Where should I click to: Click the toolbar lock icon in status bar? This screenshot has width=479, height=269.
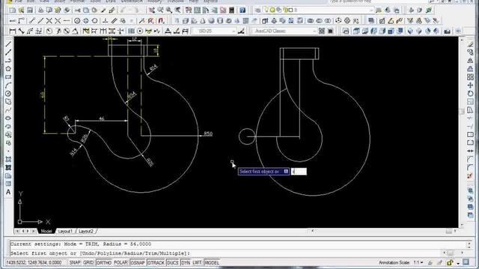click(449, 262)
